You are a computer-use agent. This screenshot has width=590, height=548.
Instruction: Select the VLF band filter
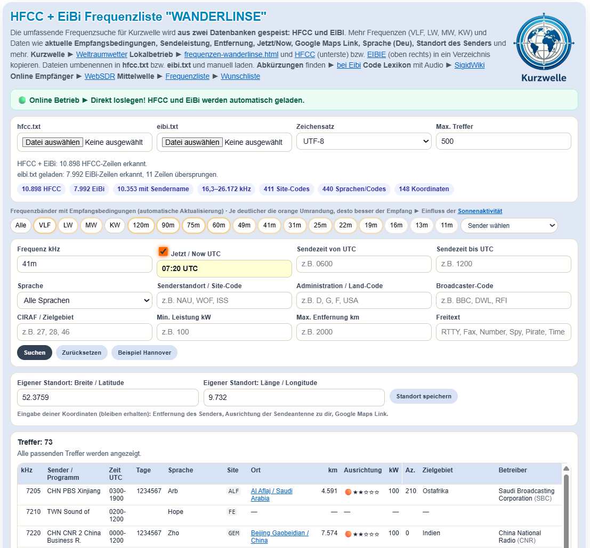(x=45, y=225)
